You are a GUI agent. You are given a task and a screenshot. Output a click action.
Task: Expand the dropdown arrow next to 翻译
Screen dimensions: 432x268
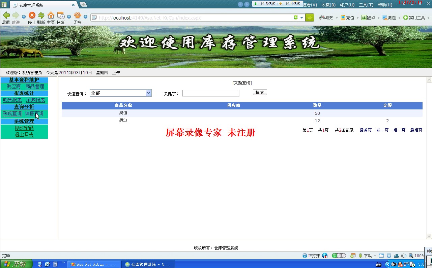(x=378, y=18)
